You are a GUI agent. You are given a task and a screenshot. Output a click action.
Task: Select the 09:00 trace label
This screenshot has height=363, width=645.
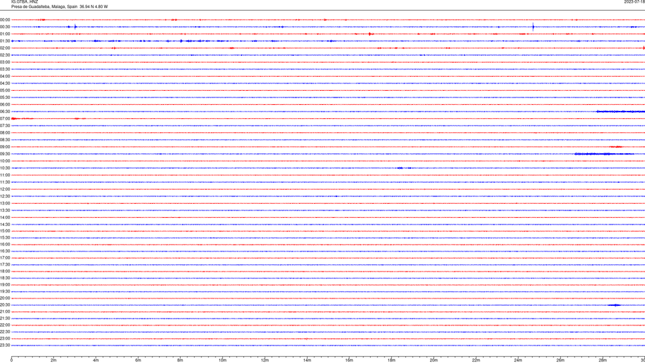tap(5, 147)
